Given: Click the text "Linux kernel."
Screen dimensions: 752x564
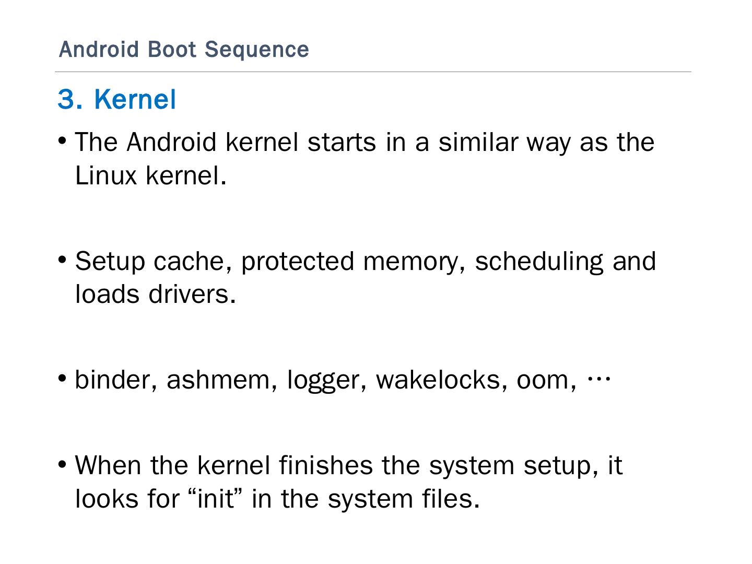Looking at the screenshot, I should point(151,175).
